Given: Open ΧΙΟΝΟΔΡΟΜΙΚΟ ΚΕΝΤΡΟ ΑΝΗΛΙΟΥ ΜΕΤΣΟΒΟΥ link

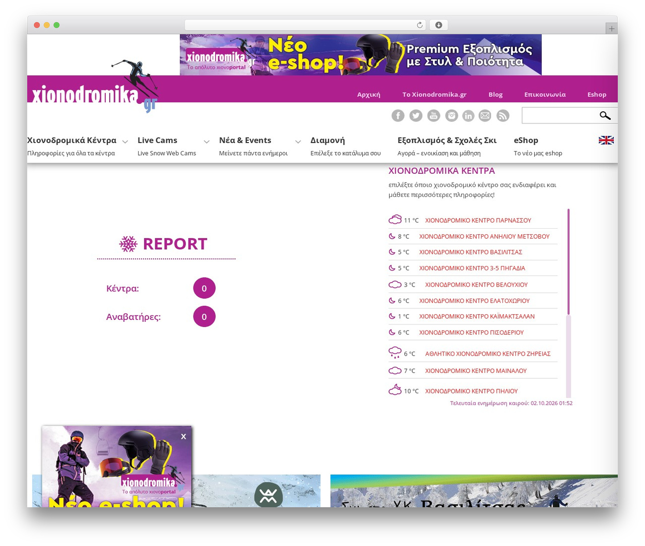Looking at the screenshot, I should point(484,236).
